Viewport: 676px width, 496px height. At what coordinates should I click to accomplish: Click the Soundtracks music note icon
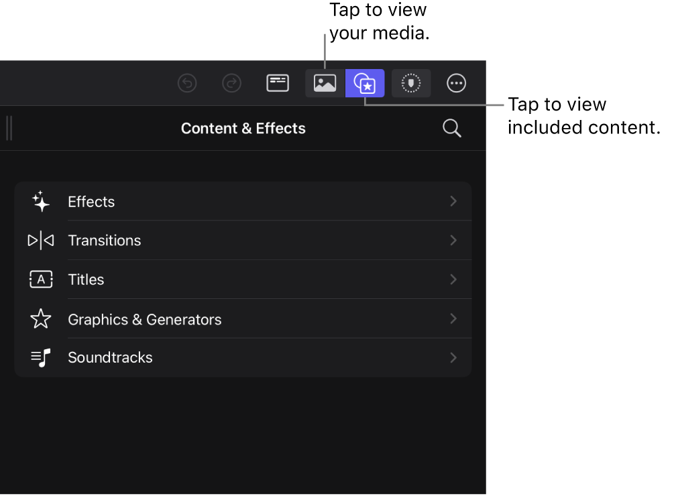pos(41,358)
